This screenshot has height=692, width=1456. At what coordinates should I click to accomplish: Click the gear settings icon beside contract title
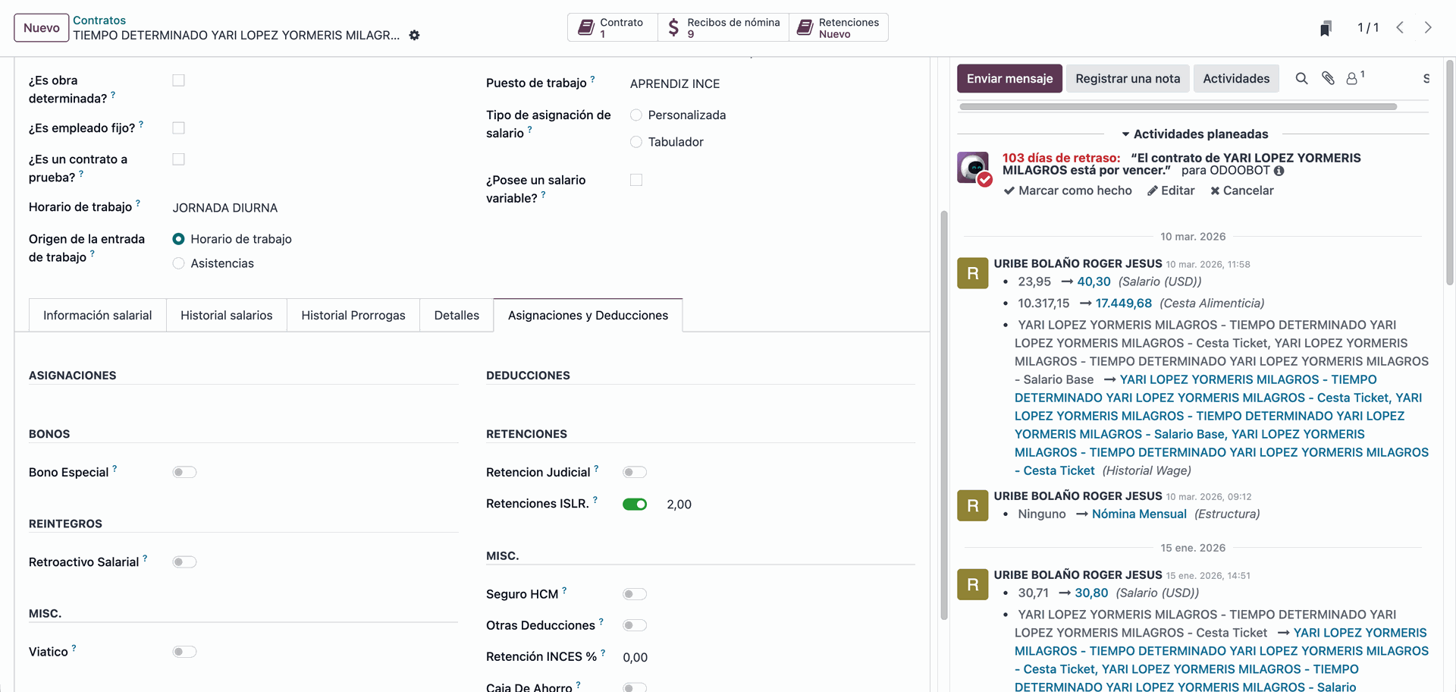click(x=414, y=36)
